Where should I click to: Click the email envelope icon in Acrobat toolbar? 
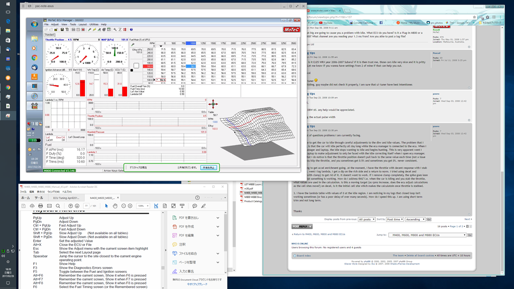pos(49,206)
